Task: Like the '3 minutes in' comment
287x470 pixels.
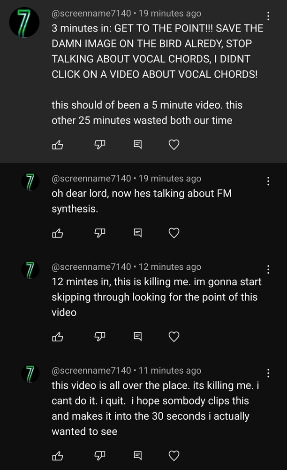Action: 57,145
